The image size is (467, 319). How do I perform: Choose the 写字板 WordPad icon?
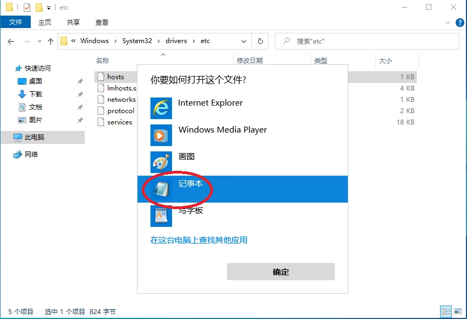click(161, 216)
